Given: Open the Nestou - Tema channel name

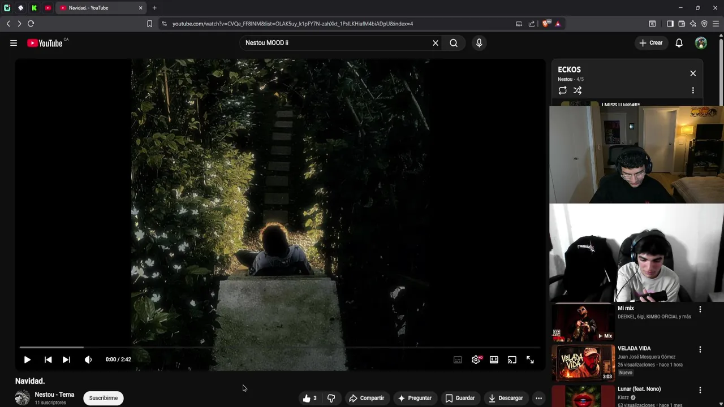Looking at the screenshot, I should 54,395.
